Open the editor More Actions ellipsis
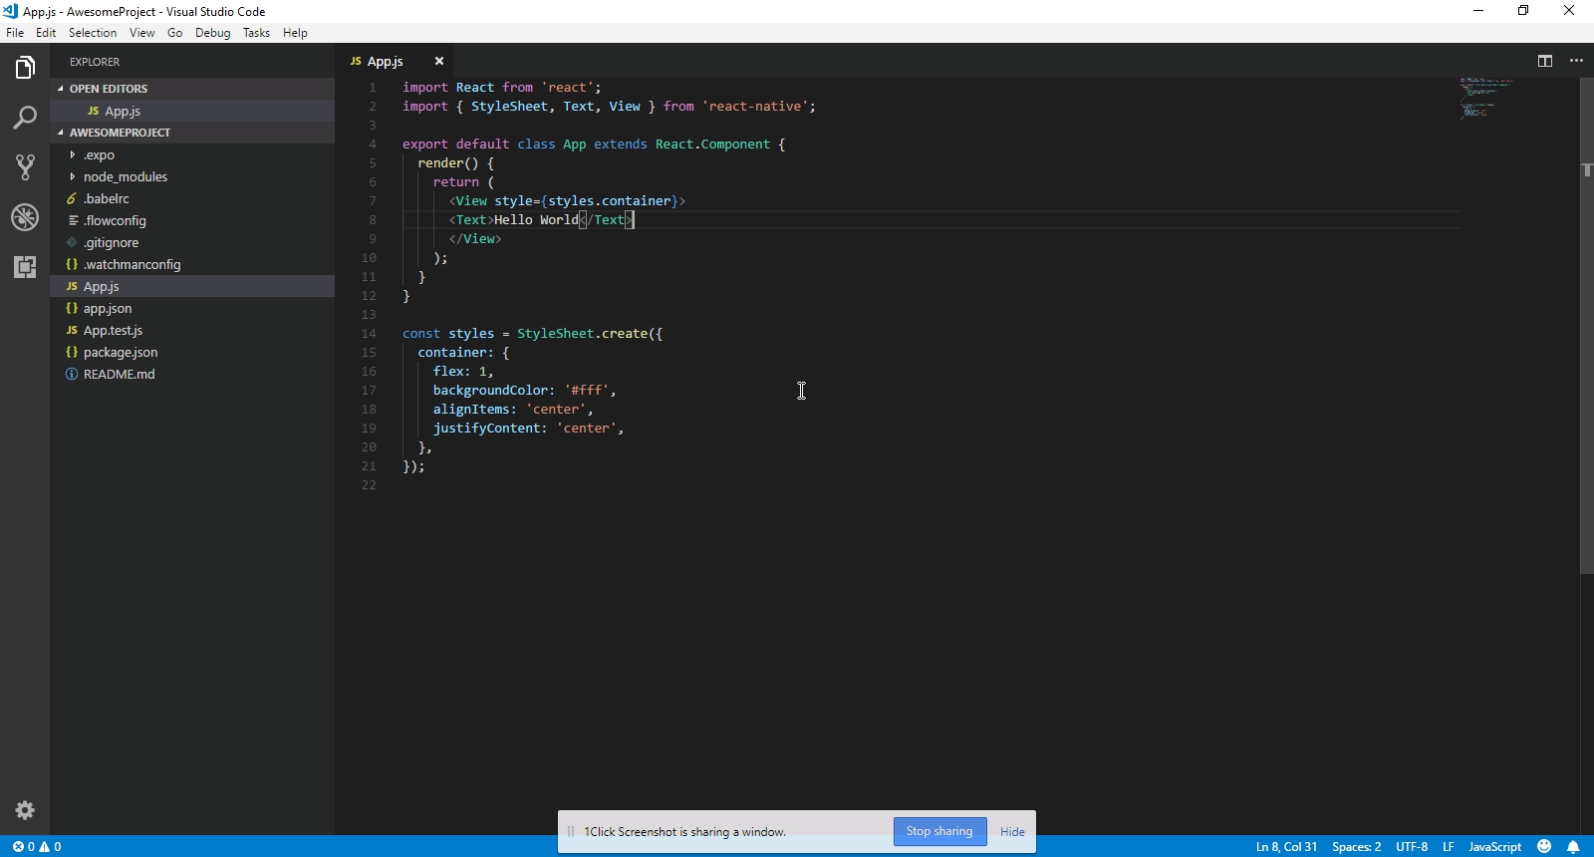 1576,61
